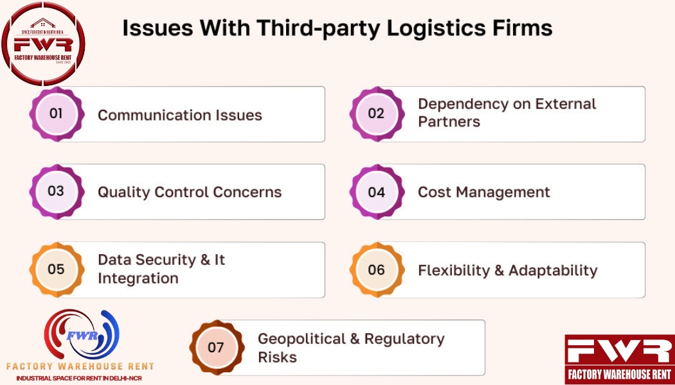Click the 01 purple badge icon

(57, 114)
